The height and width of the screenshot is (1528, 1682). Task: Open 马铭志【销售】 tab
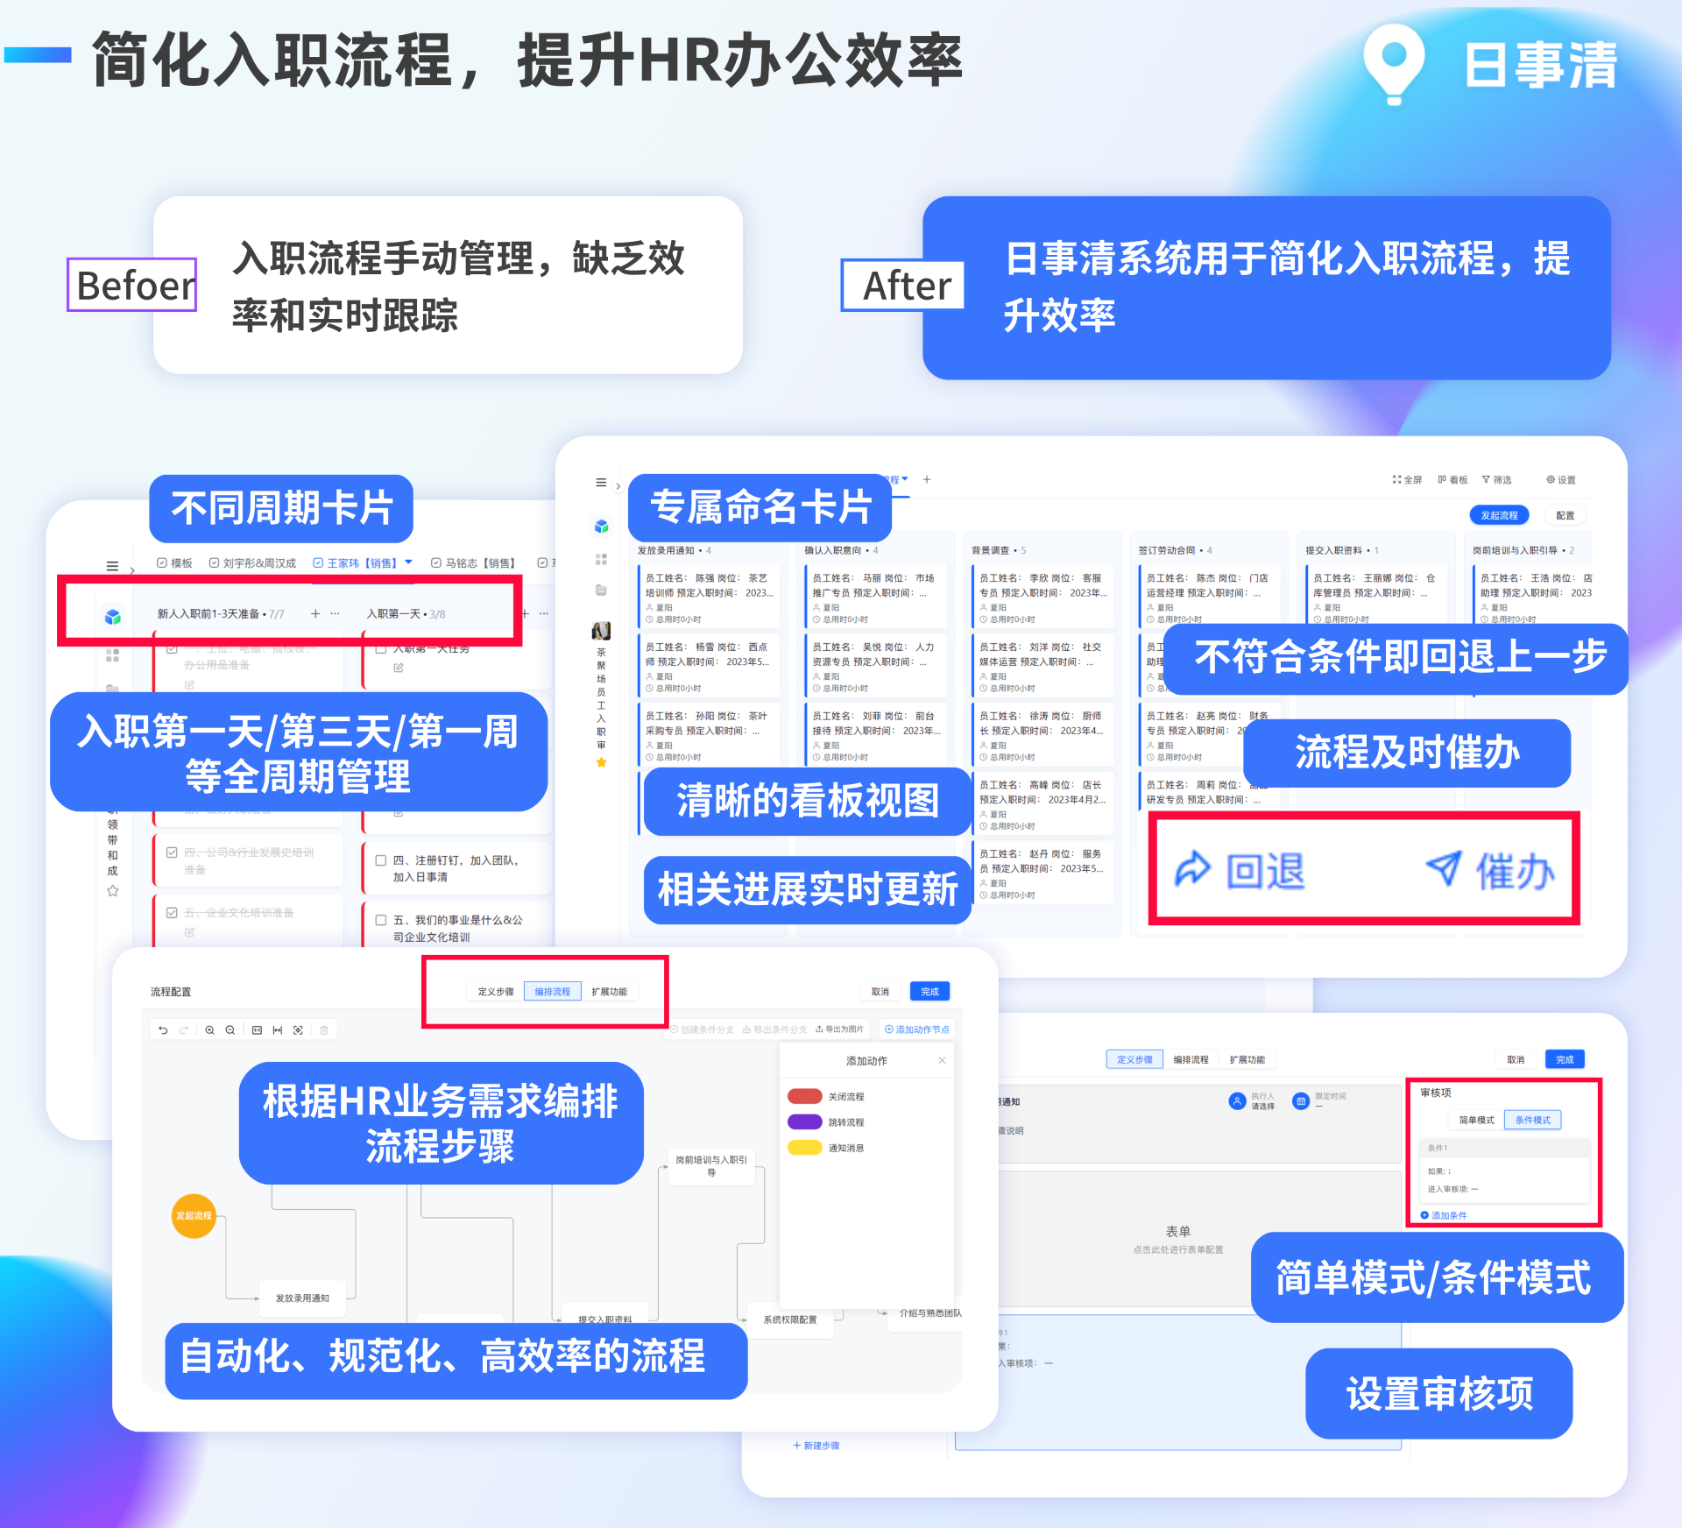474,563
